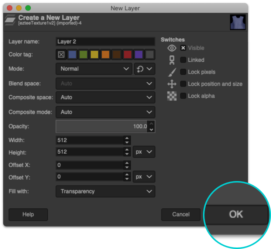Click the shirt image thumbnail in header

(x=238, y=22)
